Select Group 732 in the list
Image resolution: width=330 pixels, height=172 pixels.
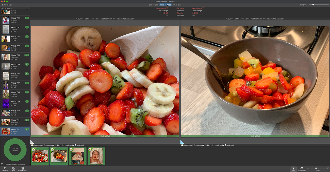[15, 39]
